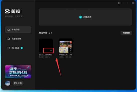Click the teal badge next to 热门活动
This screenshot has width=137, height=92.
coord(22,48)
